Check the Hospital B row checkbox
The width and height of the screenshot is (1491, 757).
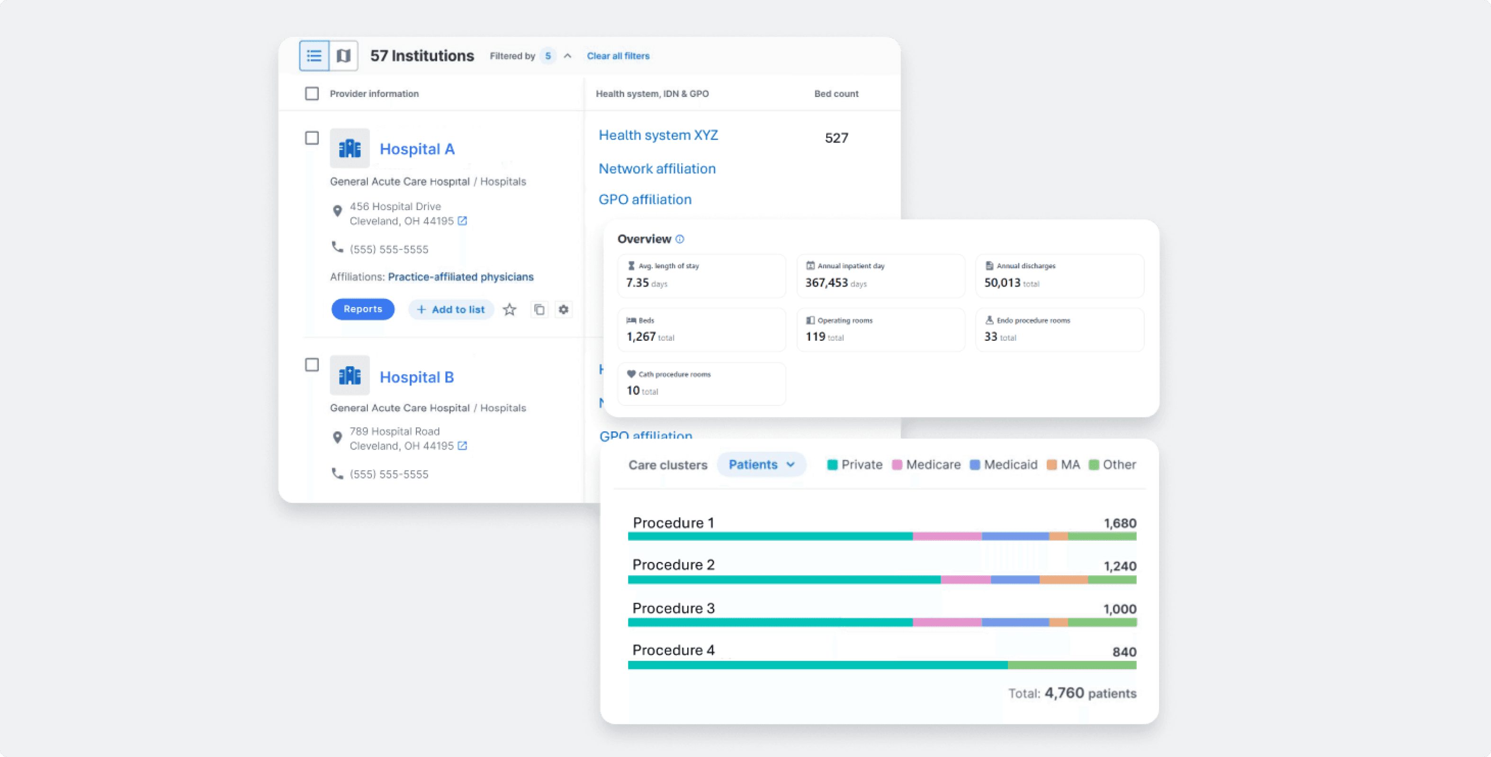tap(312, 365)
